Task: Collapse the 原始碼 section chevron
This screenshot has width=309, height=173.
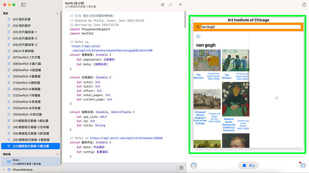Action: pyautogui.click(x=57, y=154)
